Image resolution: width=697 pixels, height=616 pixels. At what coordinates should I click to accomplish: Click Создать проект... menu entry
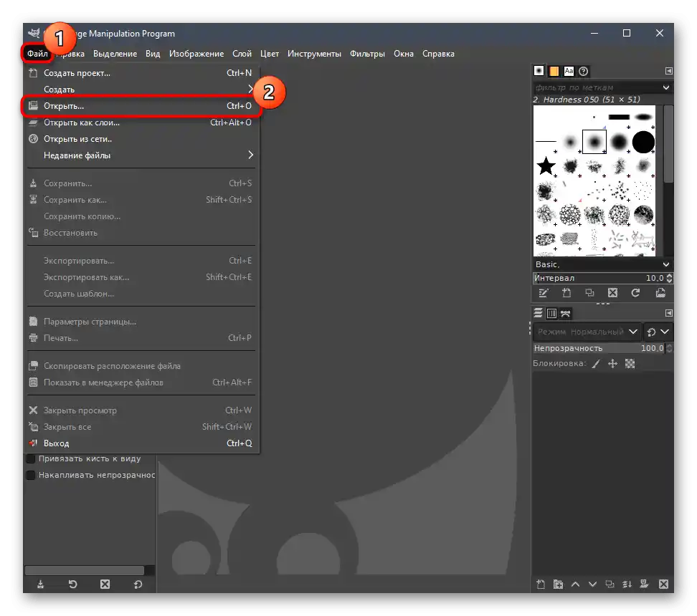[77, 73]
